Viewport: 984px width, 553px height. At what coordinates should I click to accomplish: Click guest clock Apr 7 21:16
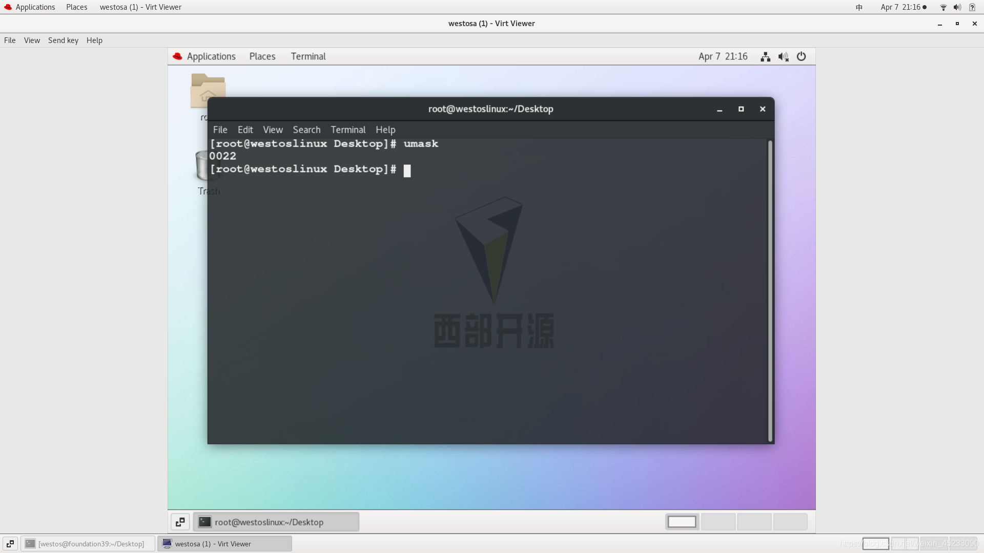pos(723,57)
